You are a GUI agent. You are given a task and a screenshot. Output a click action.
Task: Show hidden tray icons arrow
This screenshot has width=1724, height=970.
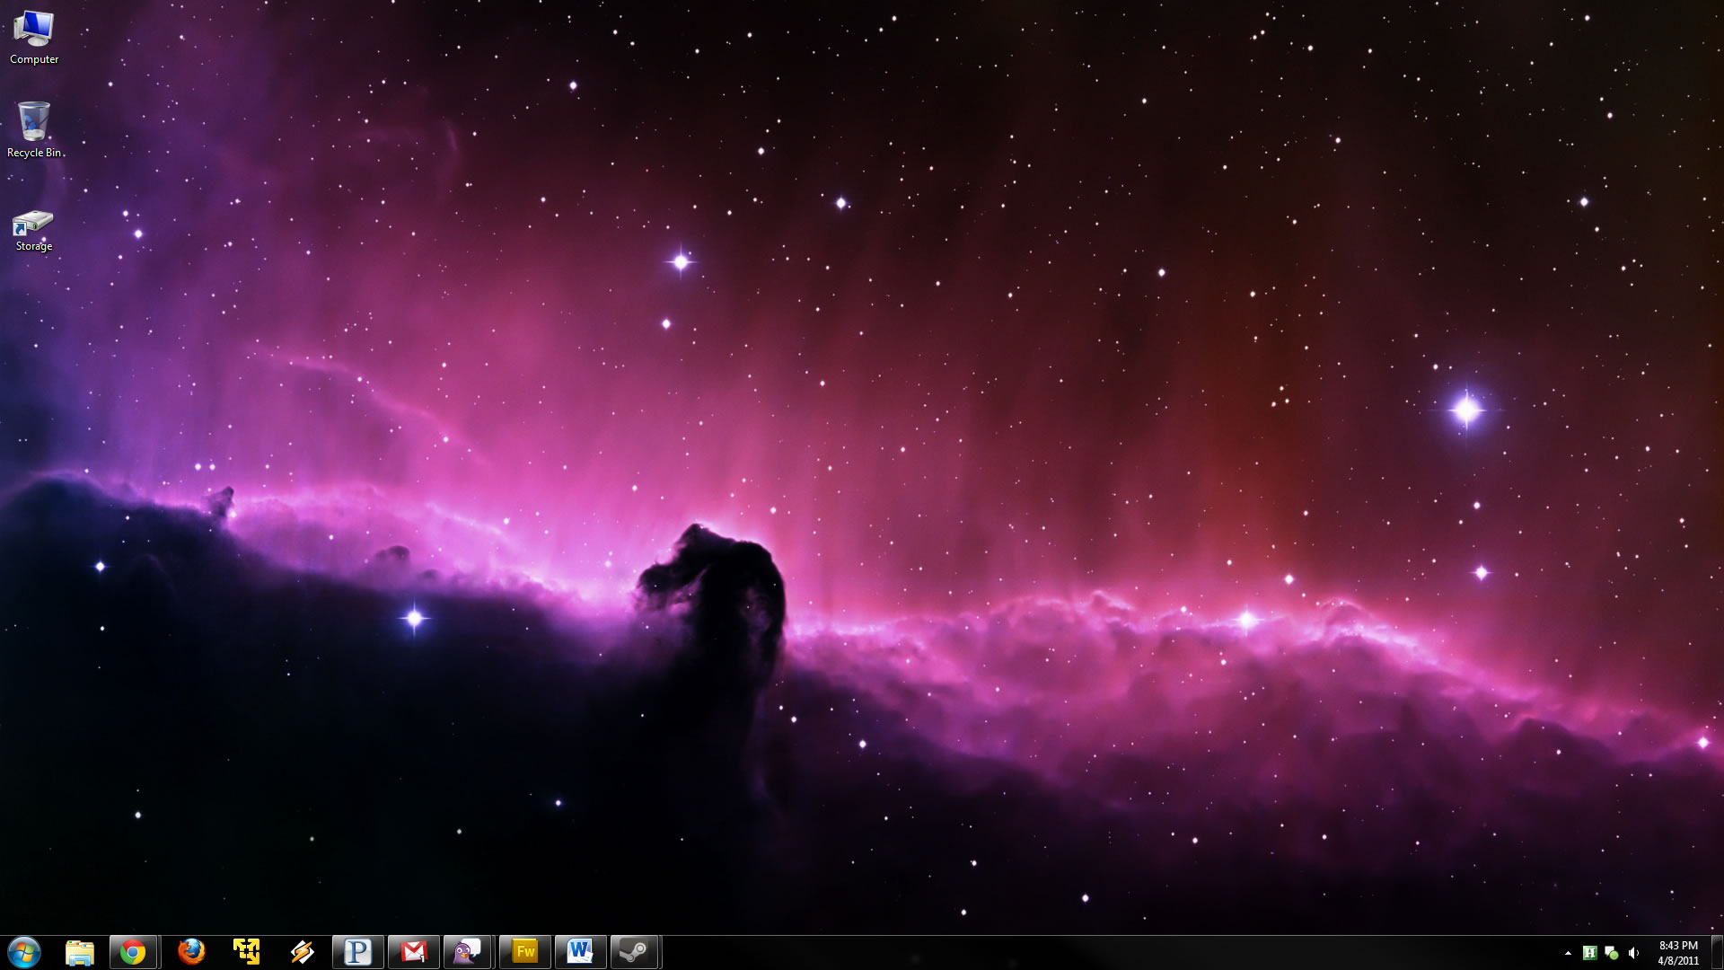click(x=1568, y=953)
